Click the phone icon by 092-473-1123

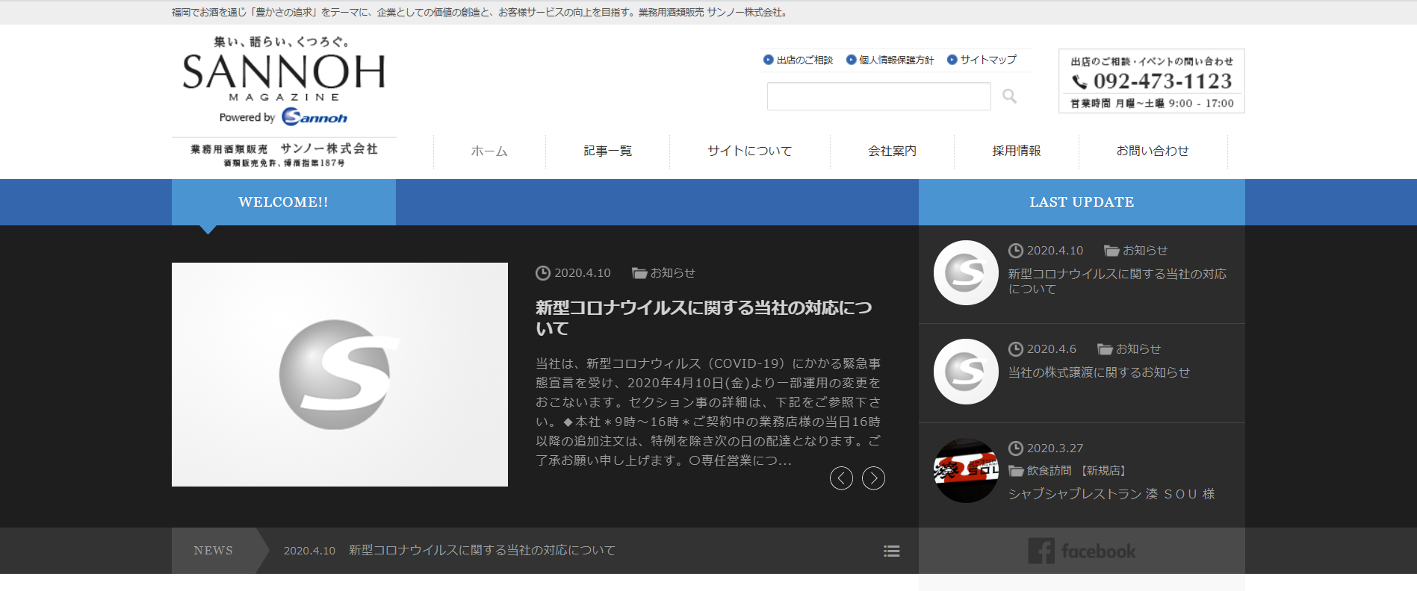(x=1079, y=81)
